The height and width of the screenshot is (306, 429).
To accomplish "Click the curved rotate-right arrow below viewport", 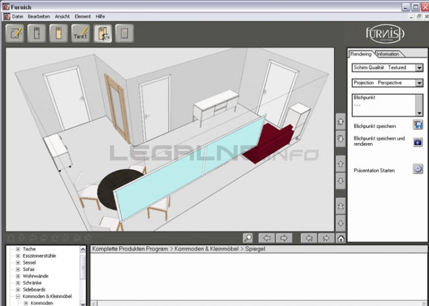I will coord(326,238).
